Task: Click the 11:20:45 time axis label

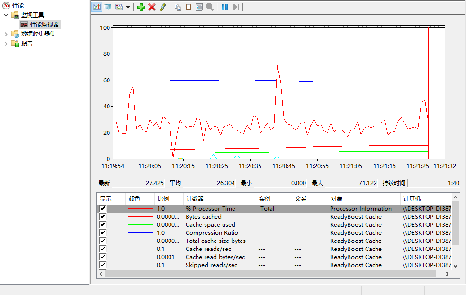Action: [284, 166]
